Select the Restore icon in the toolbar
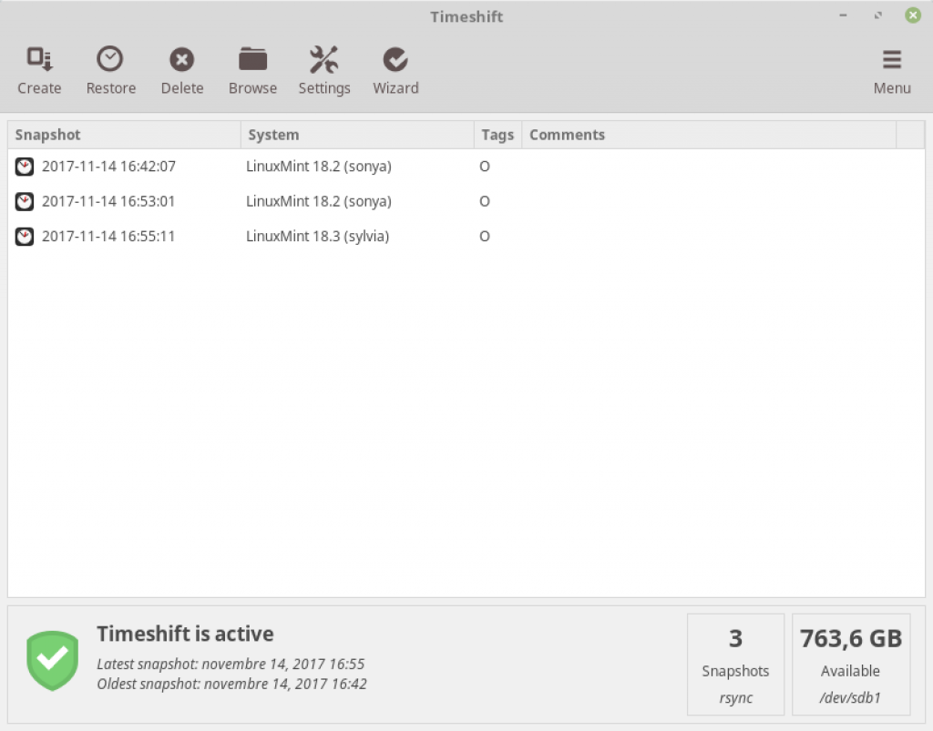 click(110, 58)
